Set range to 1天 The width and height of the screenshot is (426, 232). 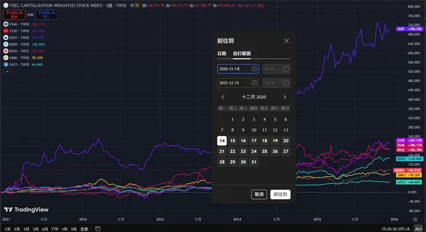[7, 229]
